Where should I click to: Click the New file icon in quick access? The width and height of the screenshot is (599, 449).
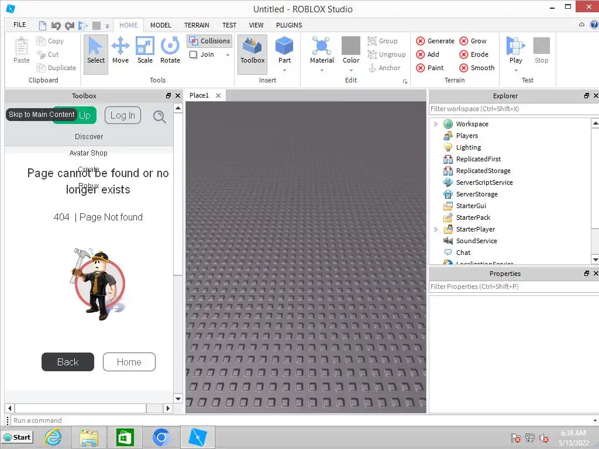click(x=42, y=26)
